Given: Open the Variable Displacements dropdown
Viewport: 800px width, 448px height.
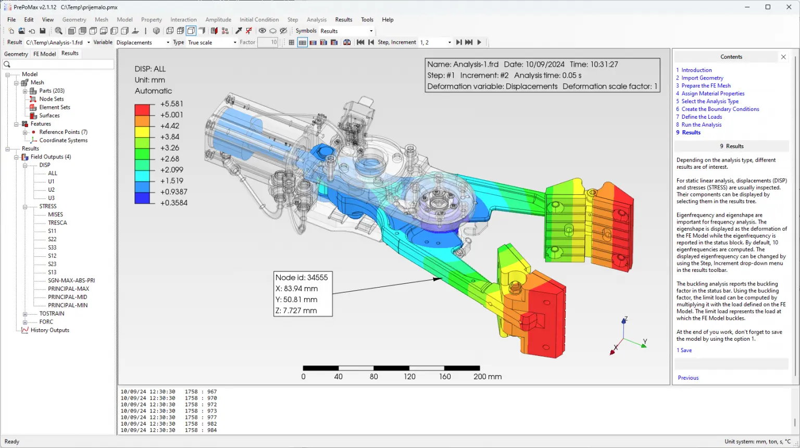Looking at the screenshot, I should click(168, 43).
